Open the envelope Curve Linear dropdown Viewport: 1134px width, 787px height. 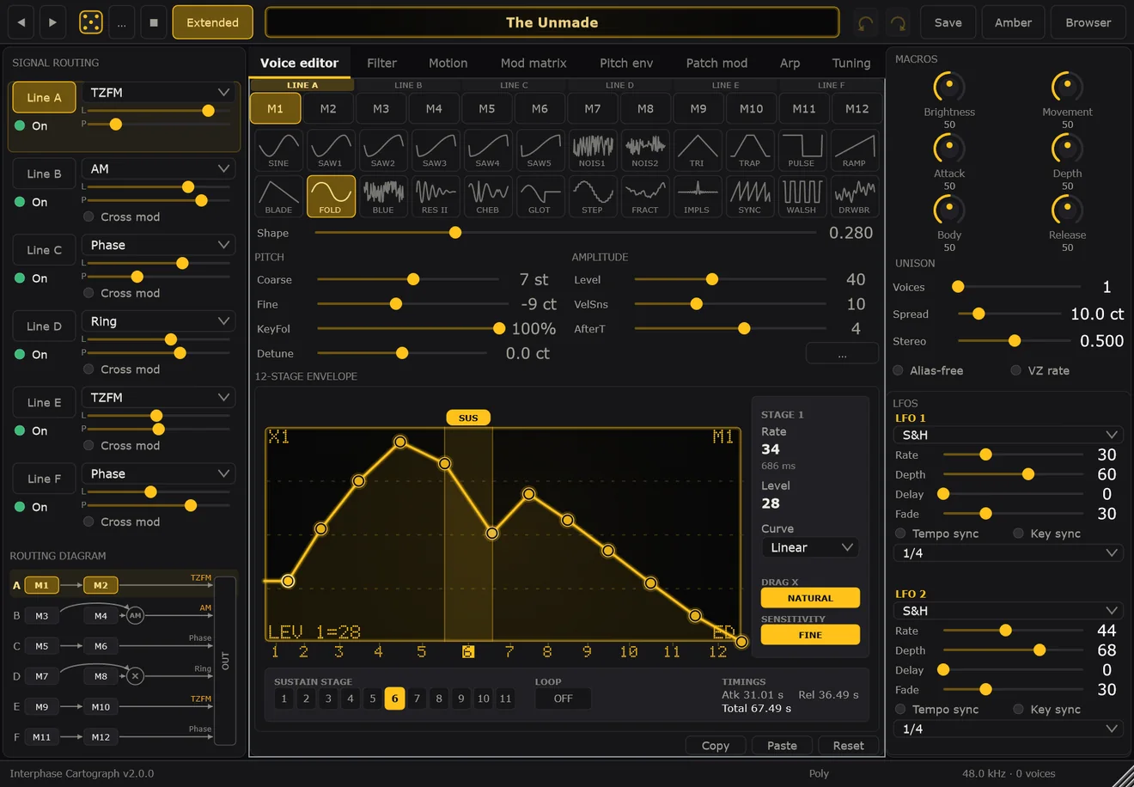point(811,547)
